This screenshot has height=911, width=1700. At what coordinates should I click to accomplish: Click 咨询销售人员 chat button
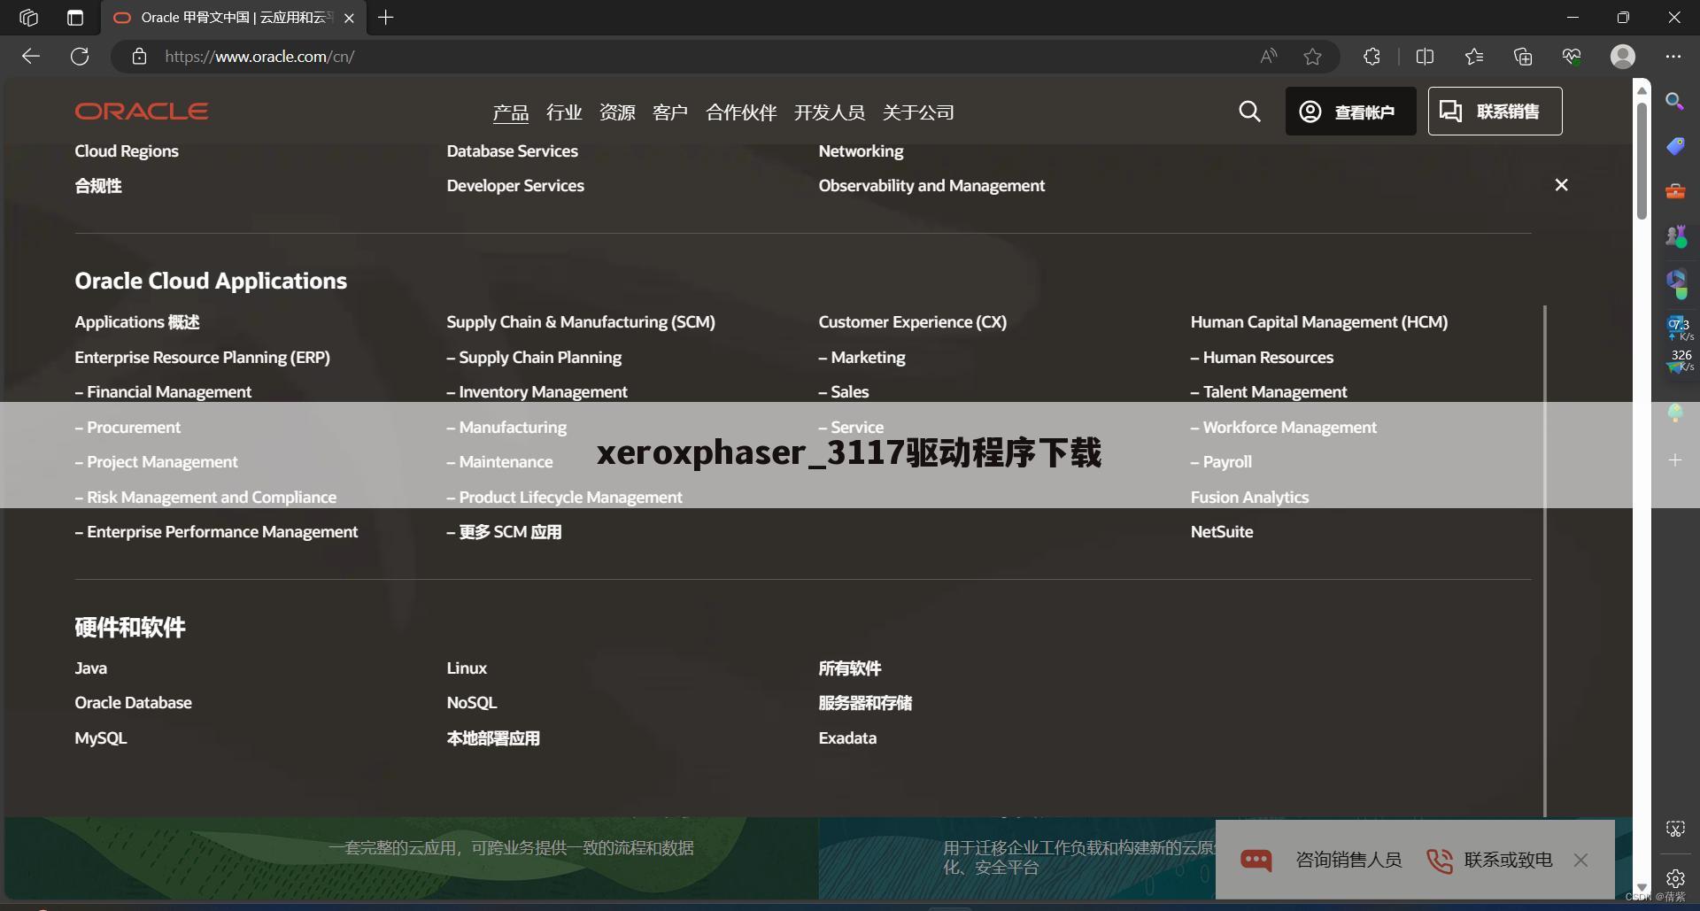pyautogui.click(x=1320, y=860)
